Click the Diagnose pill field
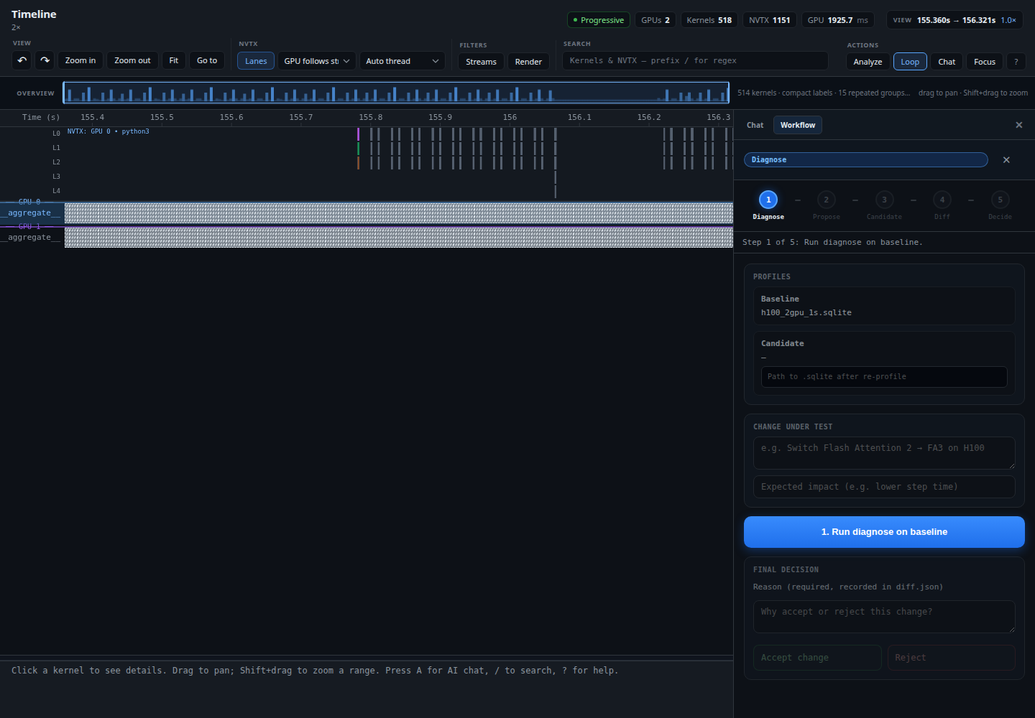Viewport: 1035px width, 718px height. point(866,159)
